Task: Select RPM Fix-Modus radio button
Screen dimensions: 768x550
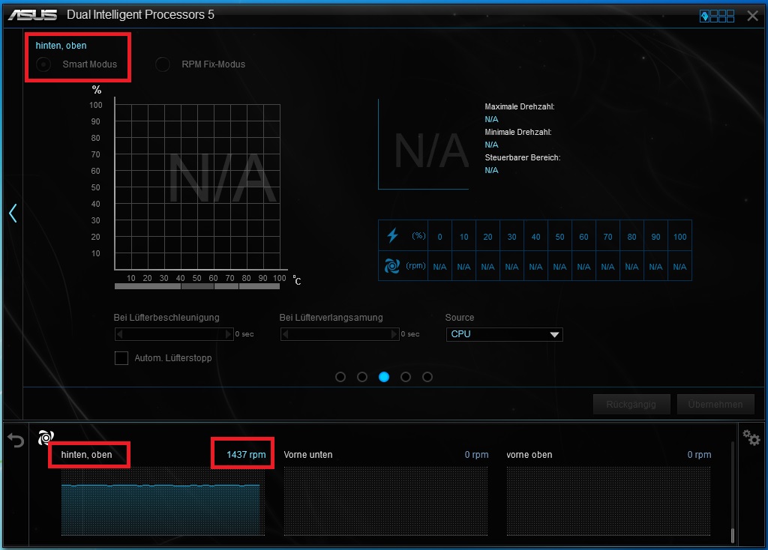Action: tap(163, 64)
